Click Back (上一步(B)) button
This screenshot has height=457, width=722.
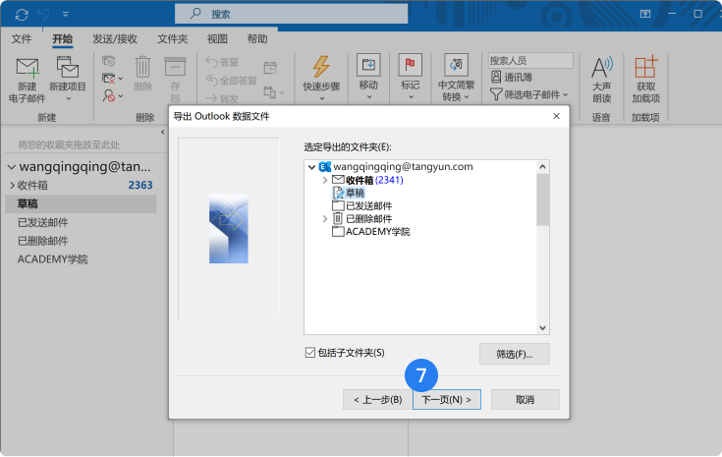coord(377,399)
